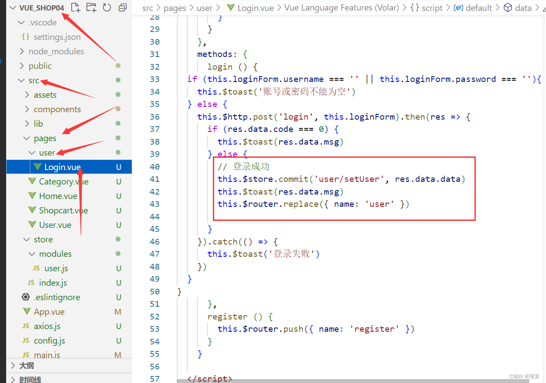Click the JS icon beside index.js
Image resolution: width=546 pixels, height=383 pixels.
coord(31,283)
